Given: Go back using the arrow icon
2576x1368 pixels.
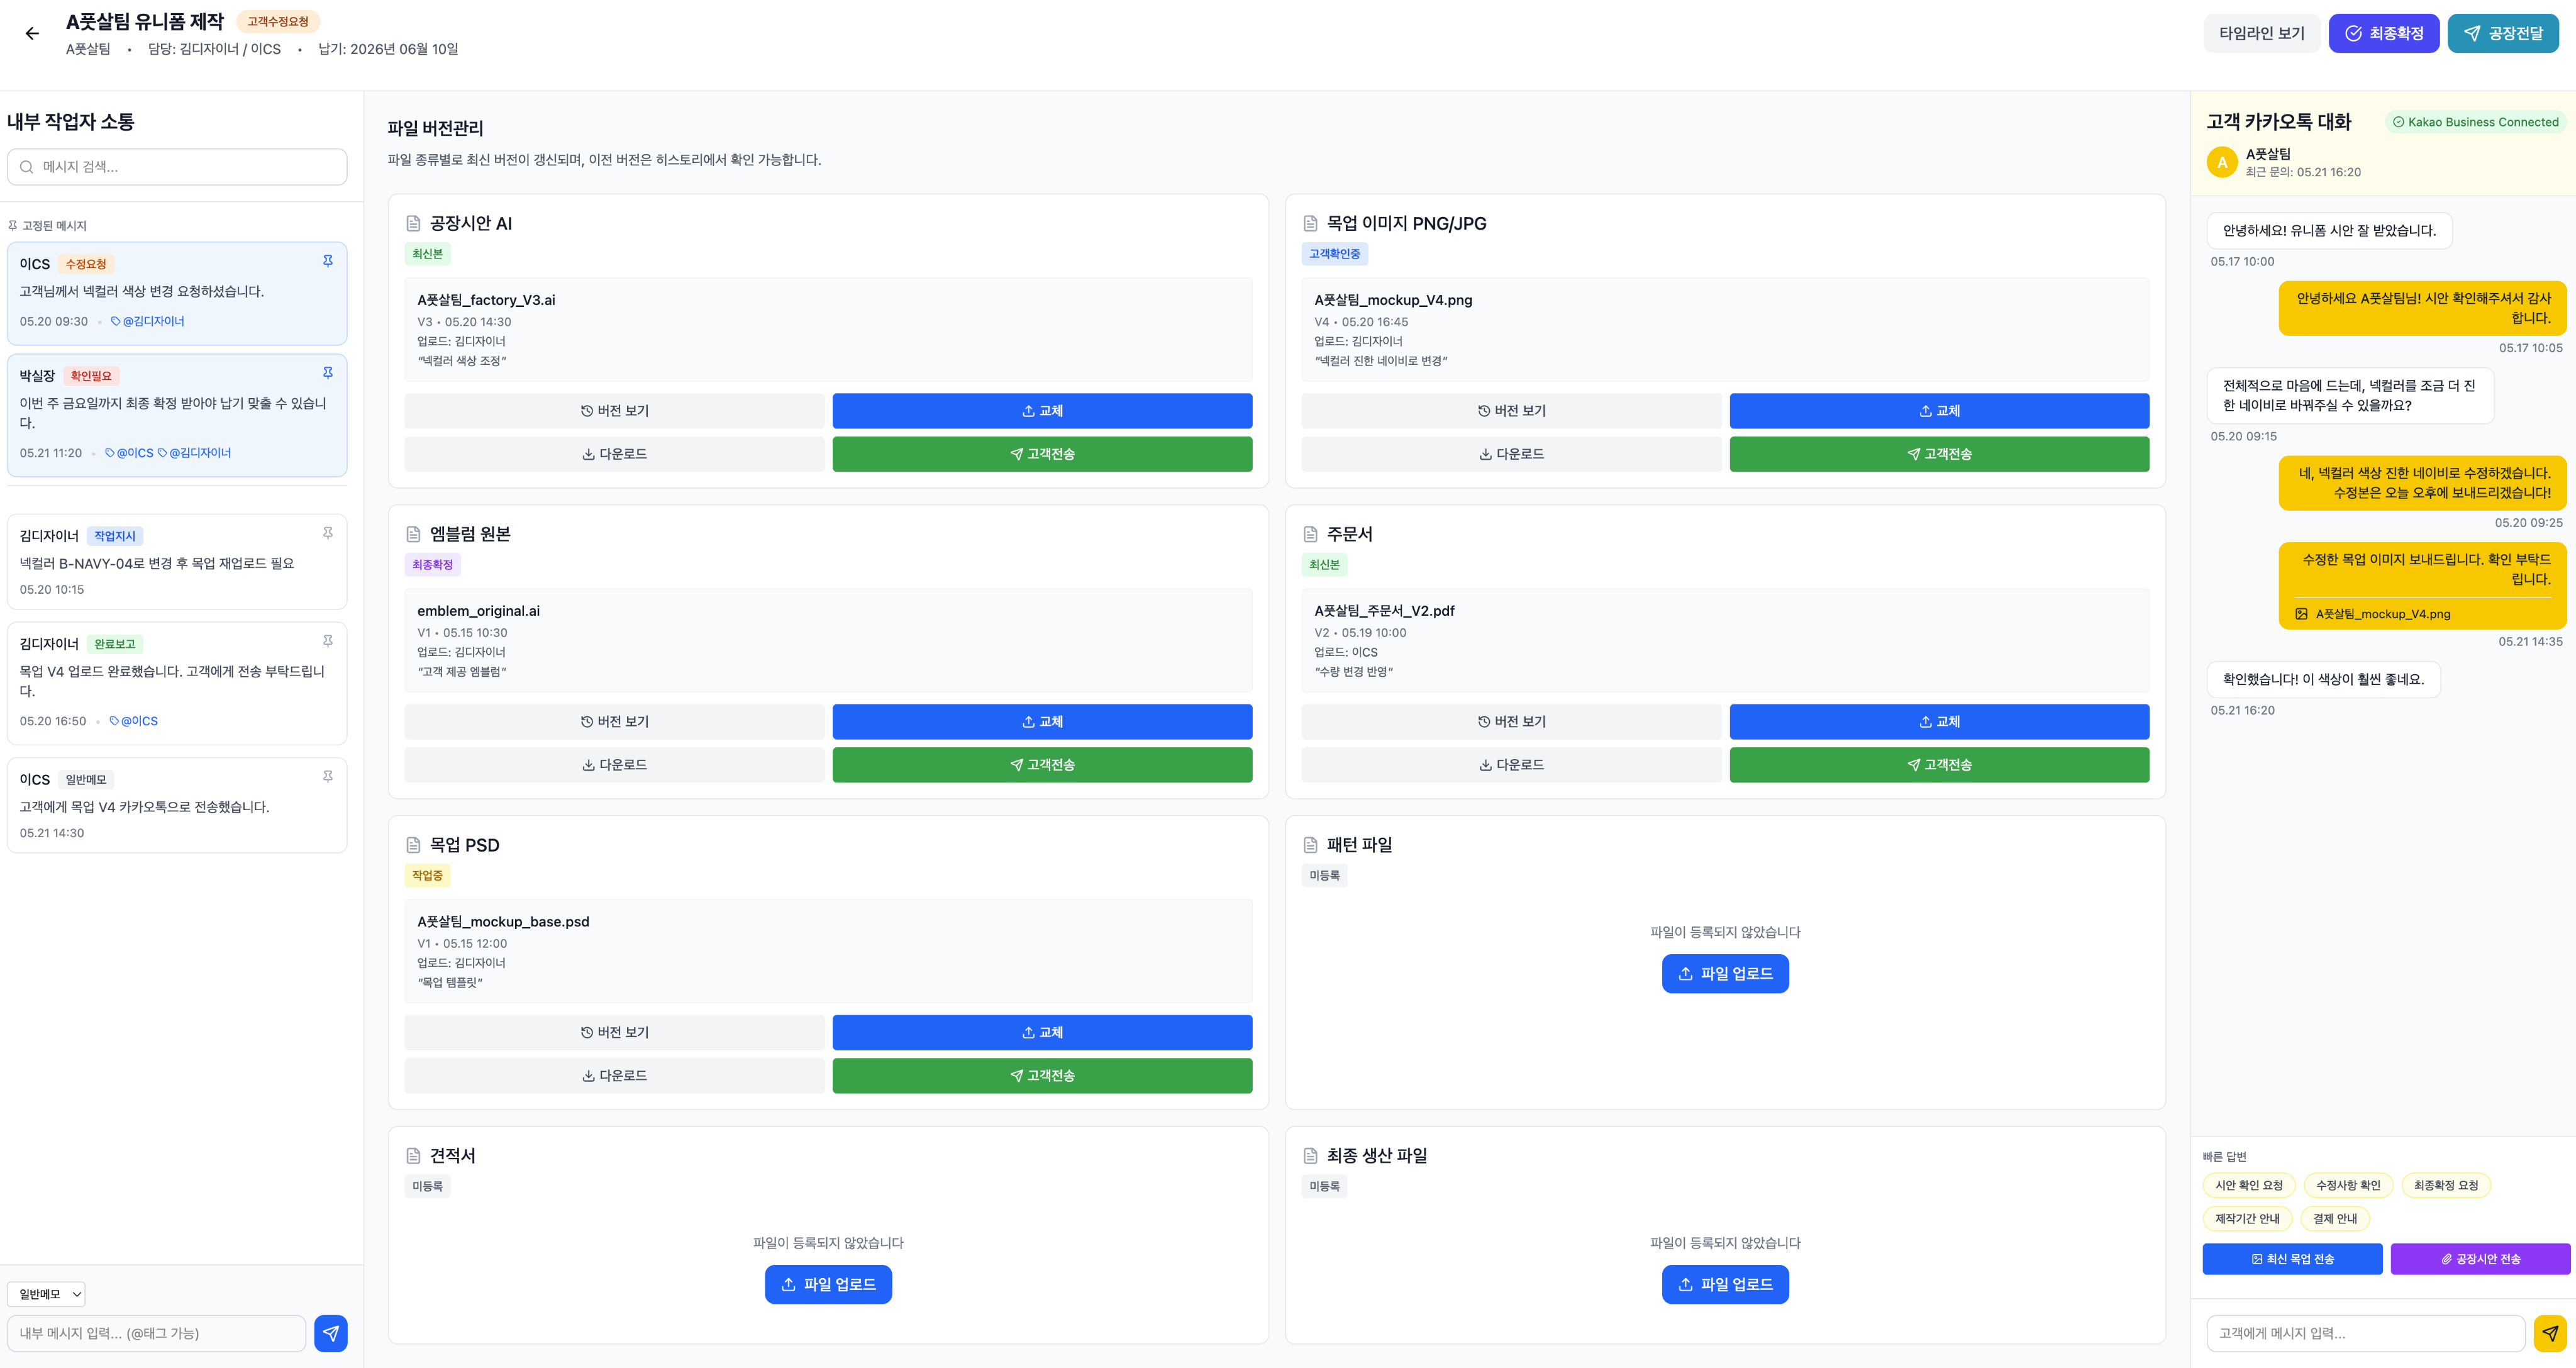Looking at the screenshot, I should [x=32, y=34].
